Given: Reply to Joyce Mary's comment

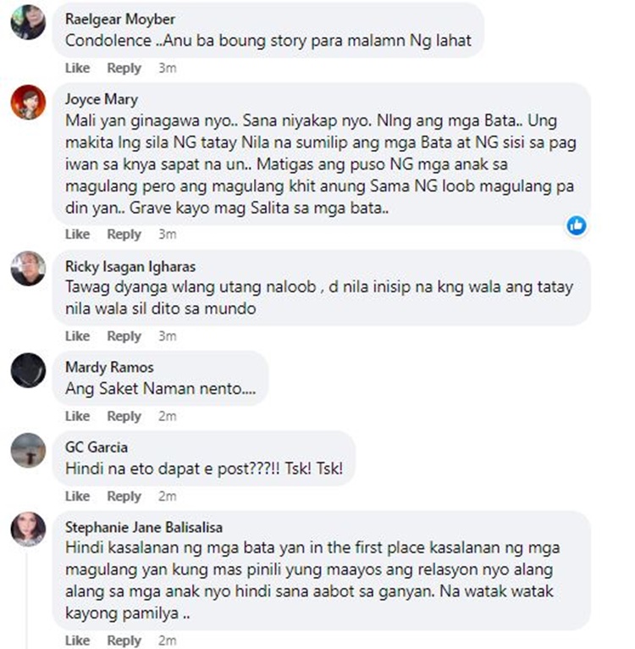Looking at the screenshot, I should [x=124, y=235].
